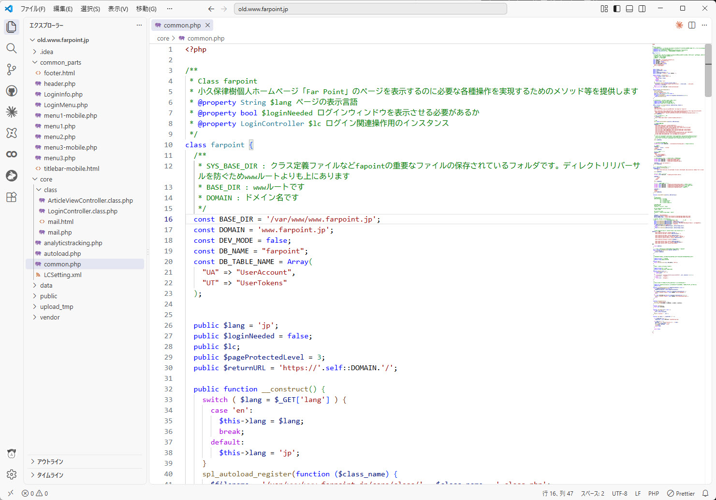Open footer.html in the explorer
The height and width of the screenshot is (500, 716).
point(85,73)
